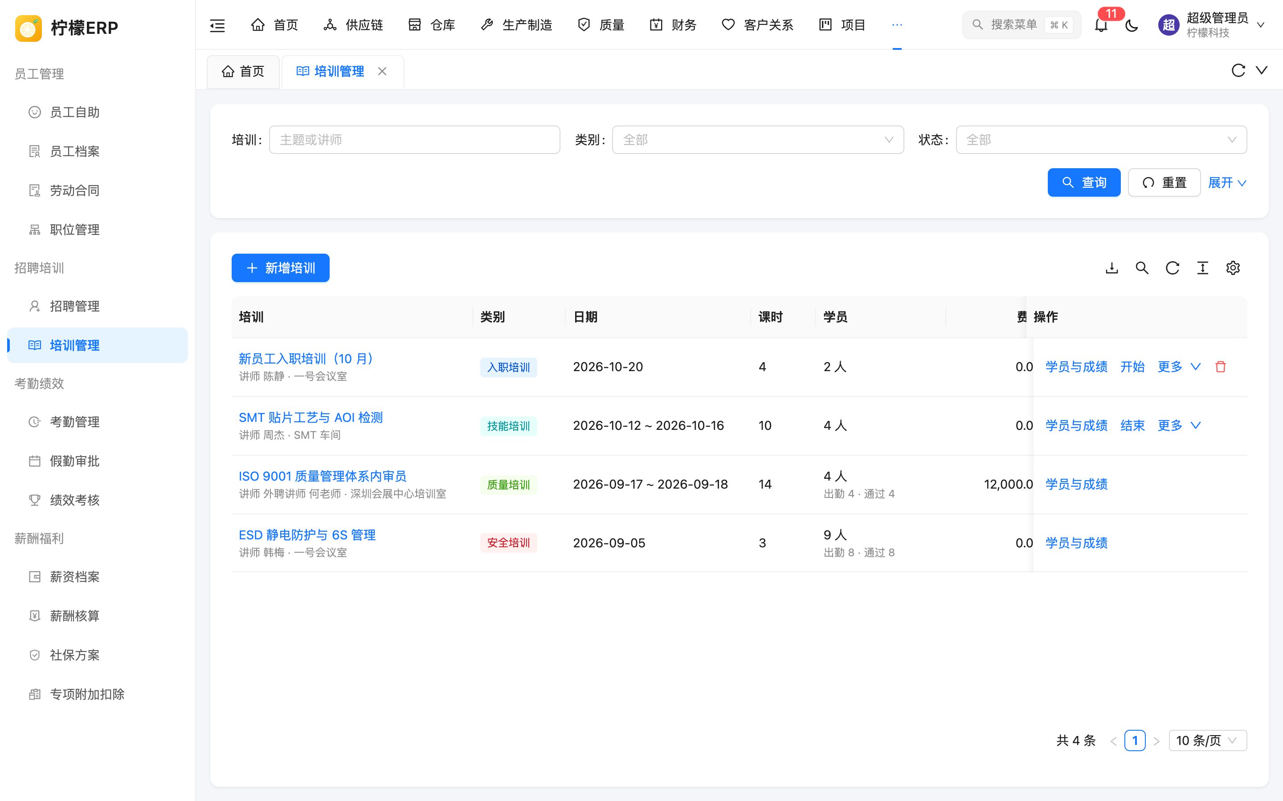
Task: Open the 类别 dropdown
Action: point(758,140)
